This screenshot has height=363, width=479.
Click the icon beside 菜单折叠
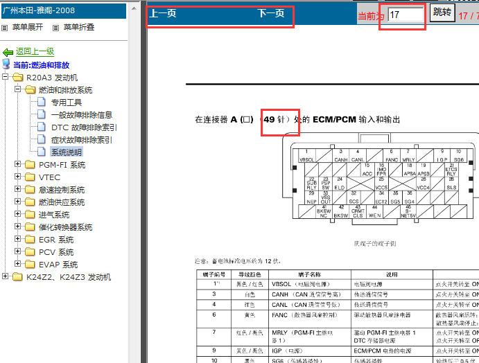pyautogui.click(x=55, y=28)
